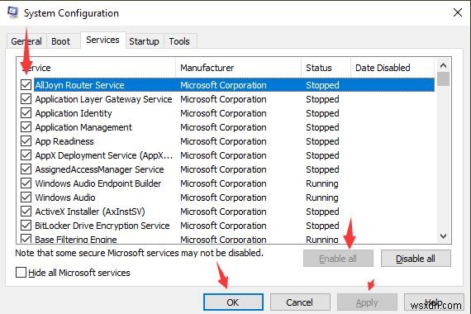The width and height of the screenshot is (471, 314).
Task: Click the scrollbar down arrow
Action: (x=444, y=236)
